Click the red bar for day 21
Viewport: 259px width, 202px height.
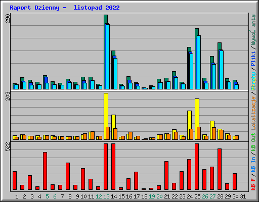tap(166, 175)
